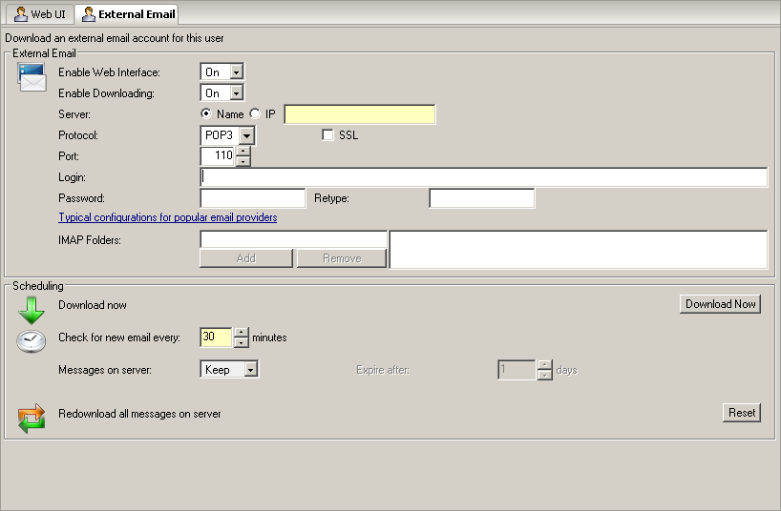Click the Redownload all messages arrows icon
This screenshot has height=511, width=781.
click(32, 419)
